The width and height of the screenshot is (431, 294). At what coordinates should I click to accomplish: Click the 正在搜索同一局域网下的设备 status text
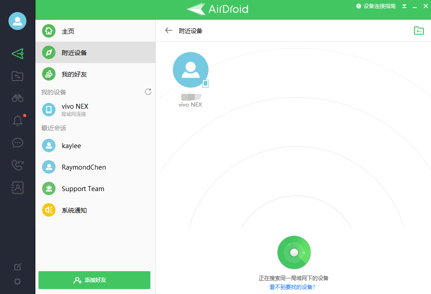294,278
